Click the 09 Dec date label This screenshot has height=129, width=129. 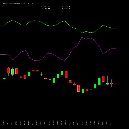point(8,123)
